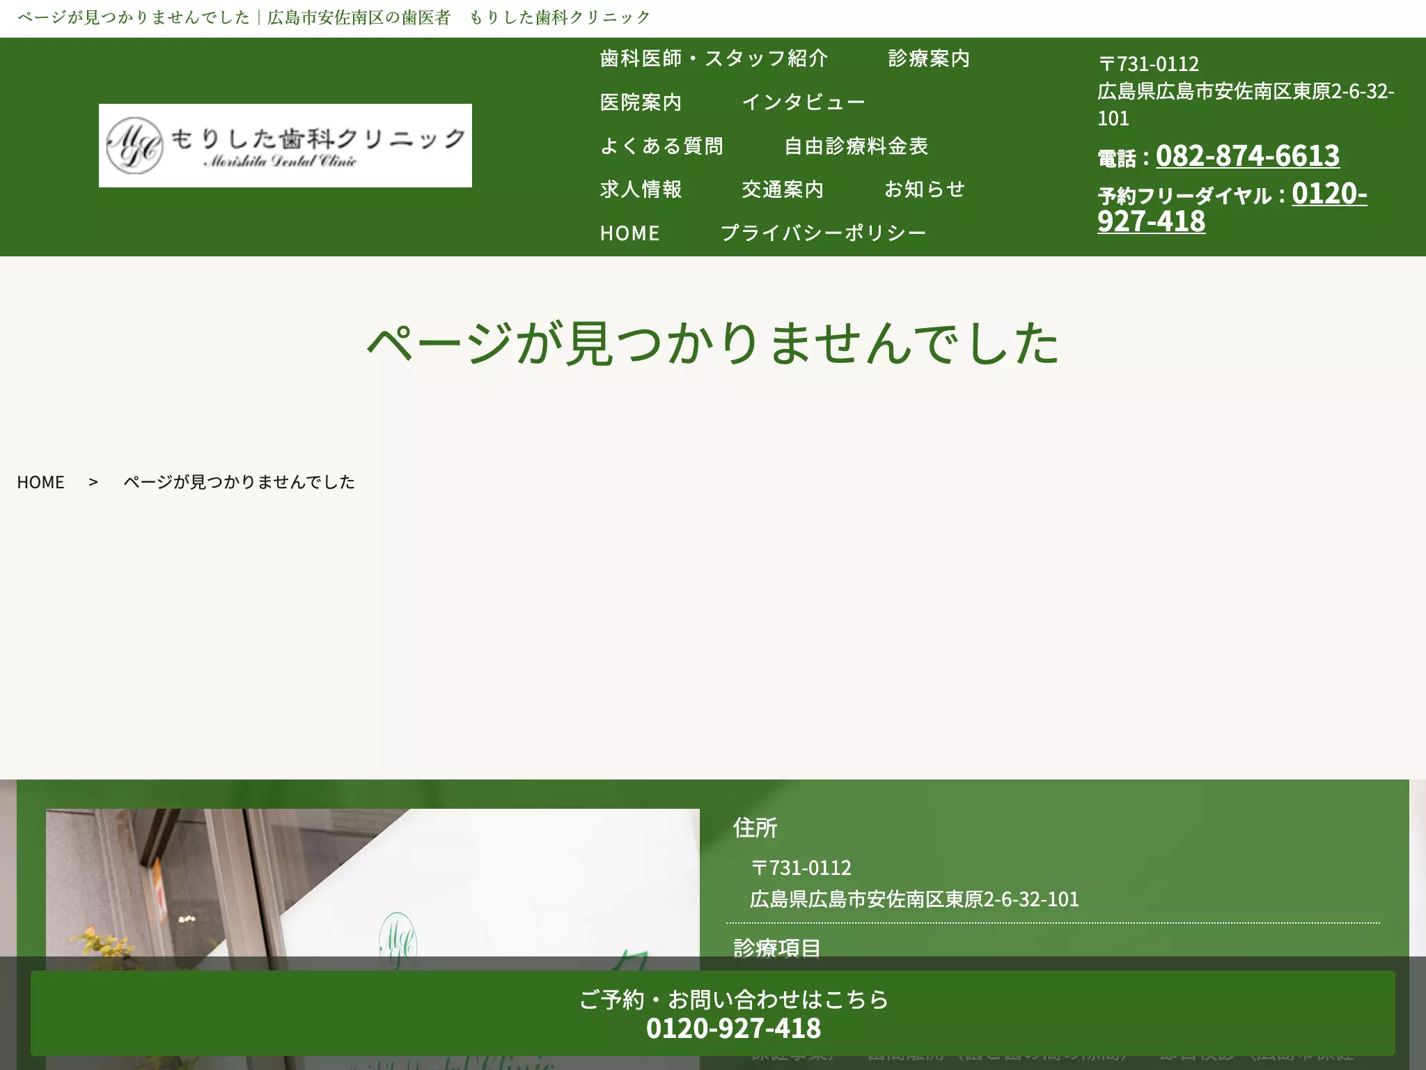Image resolution: width=1426 pixels, height=1070 pixels.
Task: Click the top page title tagline text
Action: (x=334, y=17)
